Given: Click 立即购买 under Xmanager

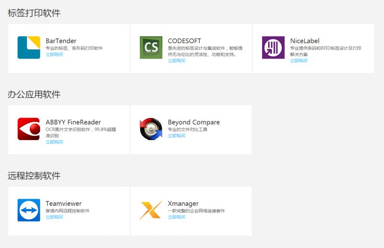Looking at the screenshot, I should (177, 217).
